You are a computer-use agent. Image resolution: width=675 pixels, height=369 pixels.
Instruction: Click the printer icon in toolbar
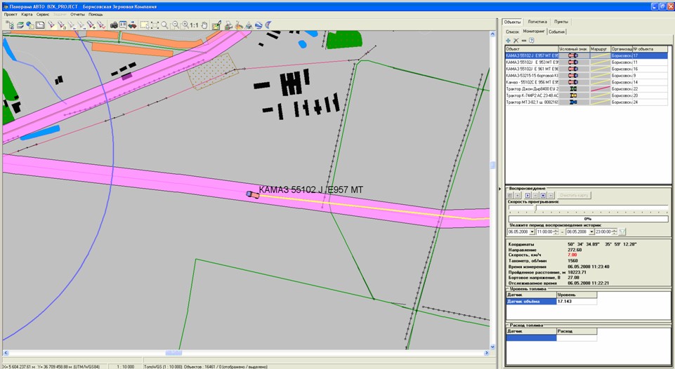click(x=228, y=25)
